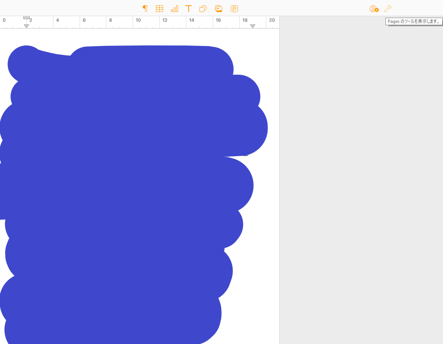Viewport: 443px width, 344px height.
Task: Click the ruler at the 14 mark
Action: pyautogui.click(x=192, y=20)
